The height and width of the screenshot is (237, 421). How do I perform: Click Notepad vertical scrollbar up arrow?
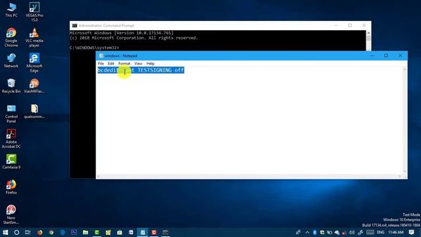[405, 70]
